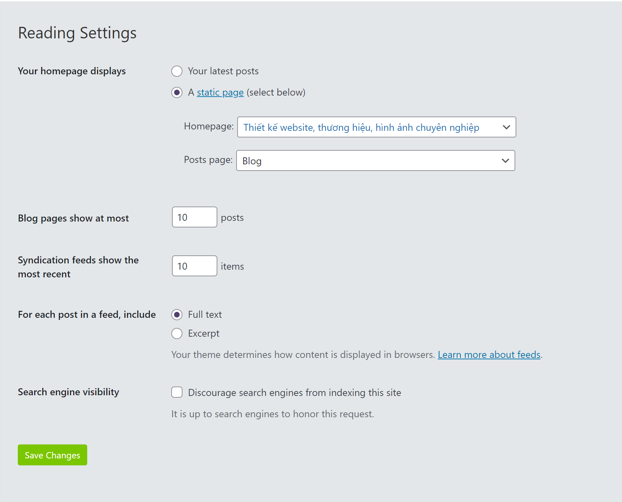This screenshot has height=502, width=622.
Task: Click the "Excerpt" label text
Action: click(x=204, y=334)
